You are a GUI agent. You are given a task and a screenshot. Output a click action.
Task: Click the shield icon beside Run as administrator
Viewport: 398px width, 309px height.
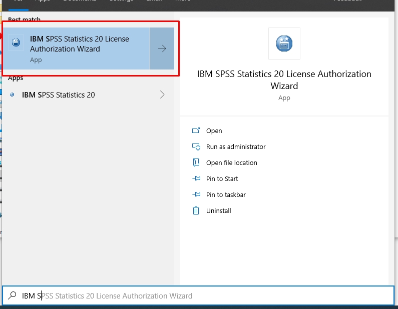(196, 146)
